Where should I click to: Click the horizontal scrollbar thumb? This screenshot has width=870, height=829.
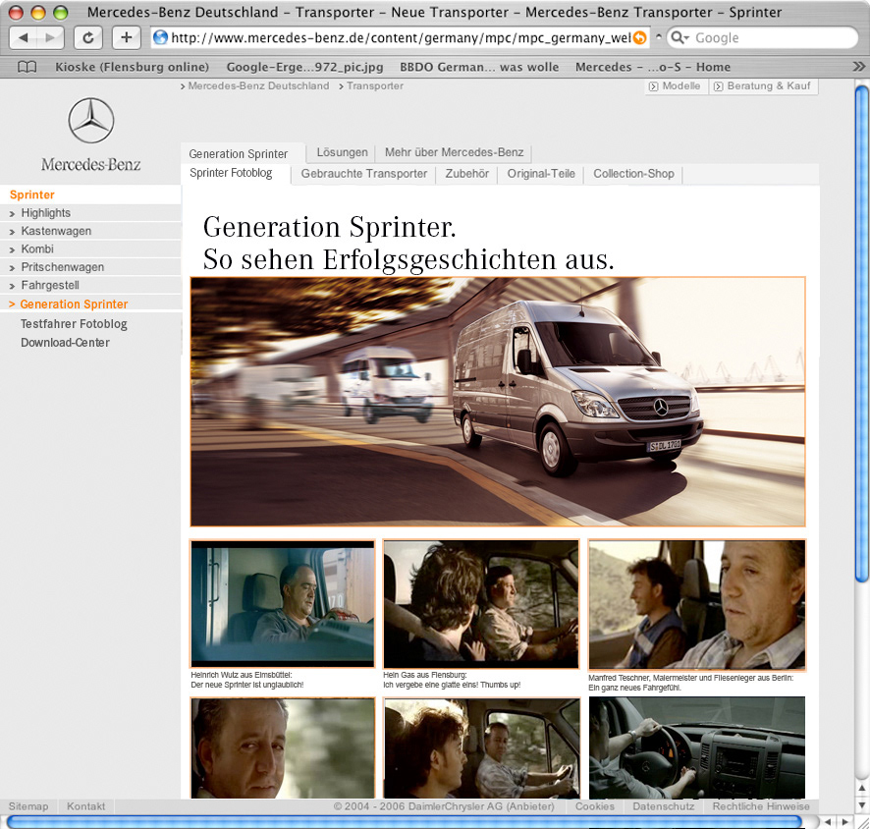pos(404,822)
